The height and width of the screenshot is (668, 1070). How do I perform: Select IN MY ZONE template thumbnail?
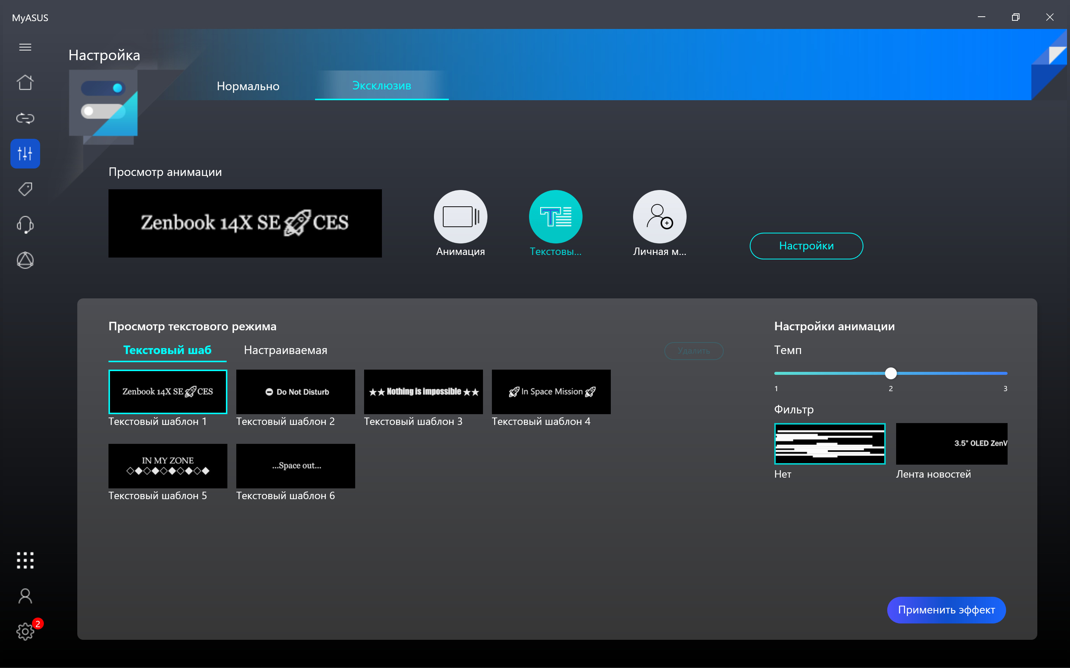coord(168,466)
